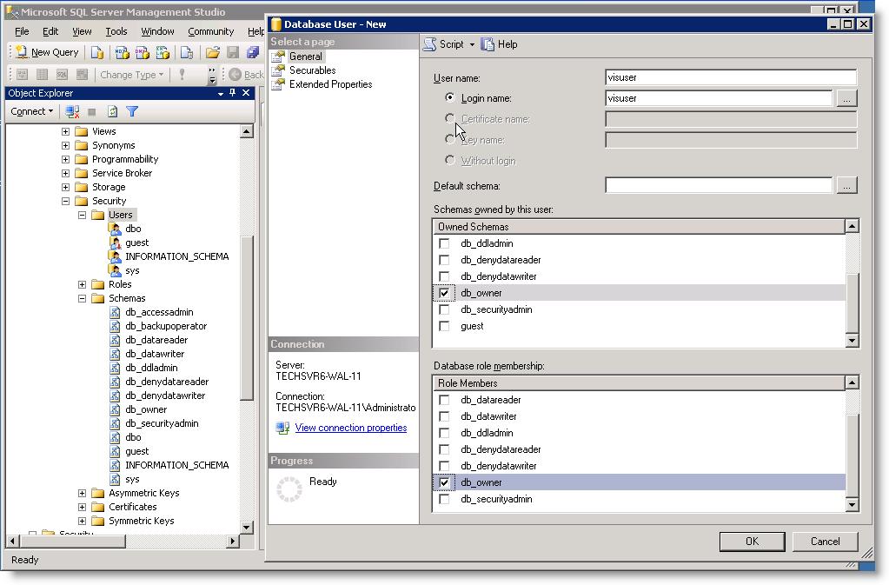The height and width of the screenshot is (585, 889).
Task: Browse for default schema with ellipsis button
Action: point(846,185)
